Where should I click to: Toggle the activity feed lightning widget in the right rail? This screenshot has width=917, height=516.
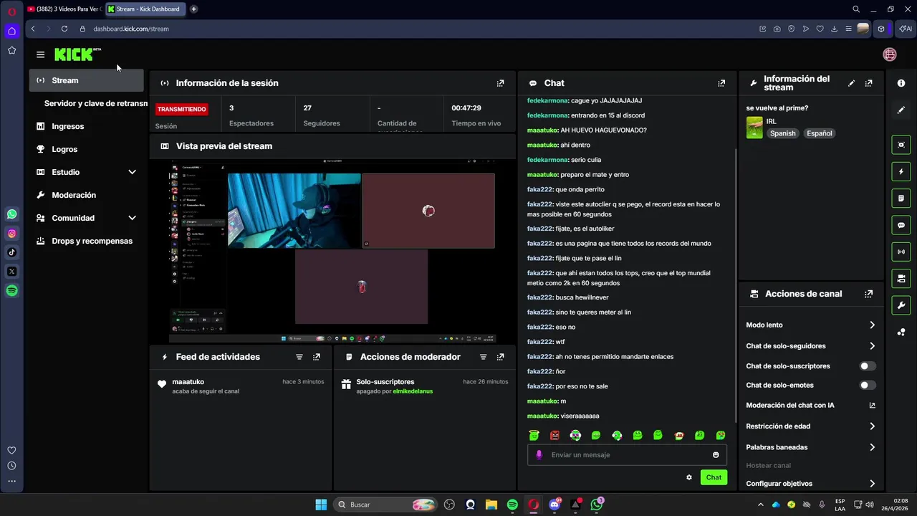pos(901,172)
